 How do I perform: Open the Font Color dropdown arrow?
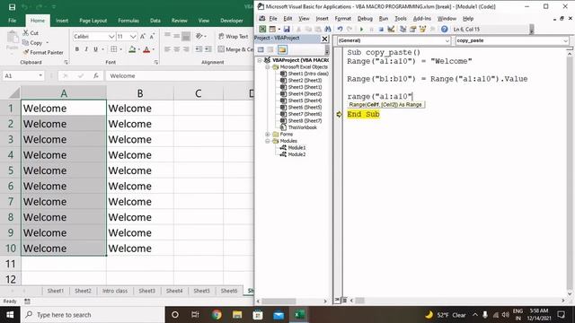pyautogui.click(x=154, y=49)
